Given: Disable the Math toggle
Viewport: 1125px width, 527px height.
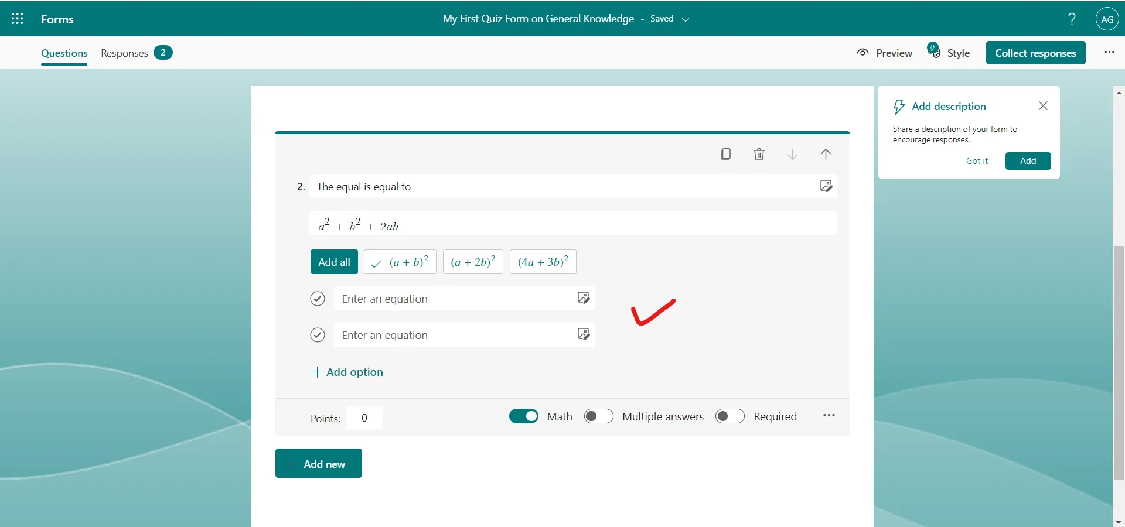Looking at the screenshot, I should [523, 416].
